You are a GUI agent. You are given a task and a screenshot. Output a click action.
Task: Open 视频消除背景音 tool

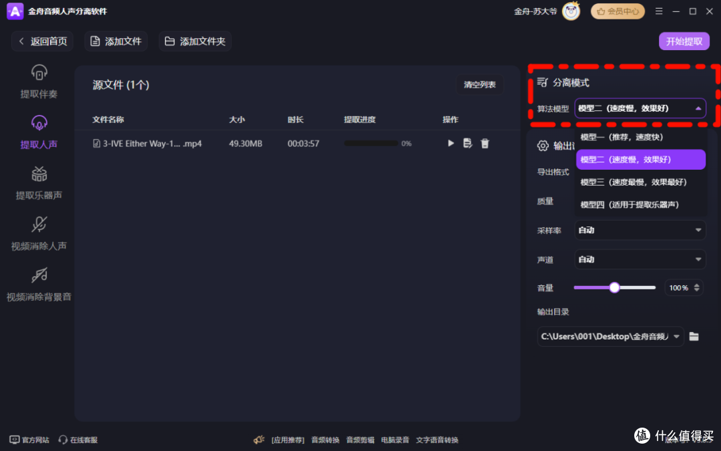39,285
